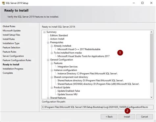Click the Configuration file path field
The image size is (156, 122).
pyautogui.click(x=97, y=107)
